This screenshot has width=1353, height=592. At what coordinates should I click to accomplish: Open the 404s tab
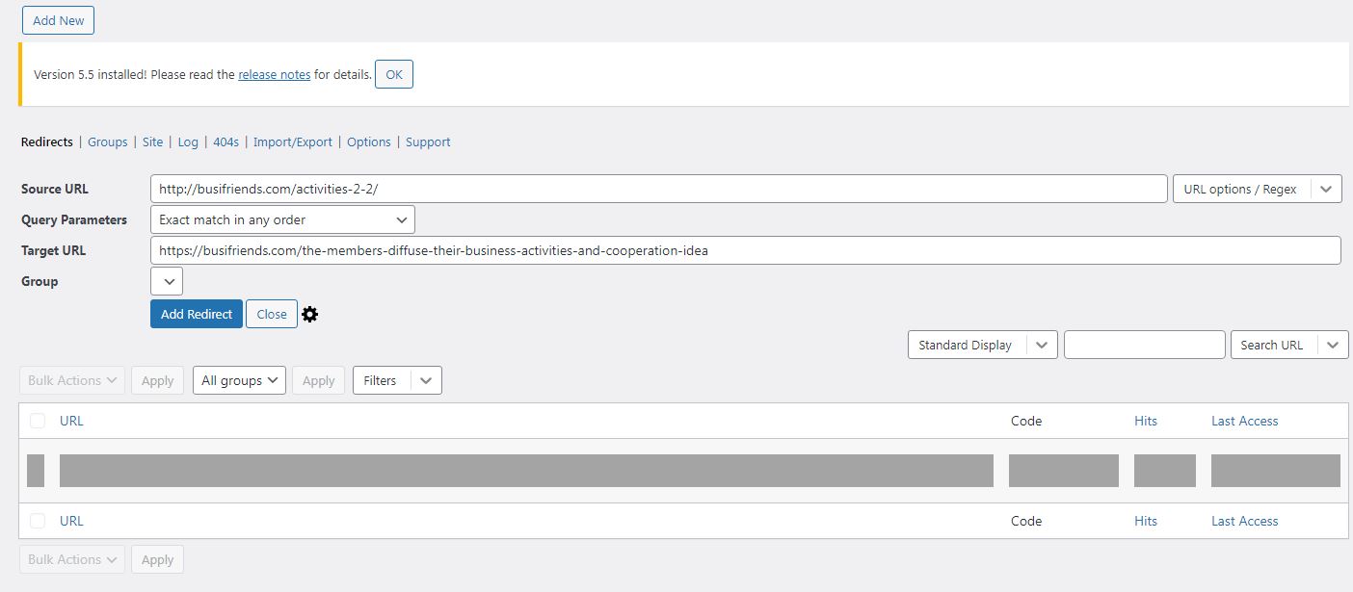tap(225, 142)
